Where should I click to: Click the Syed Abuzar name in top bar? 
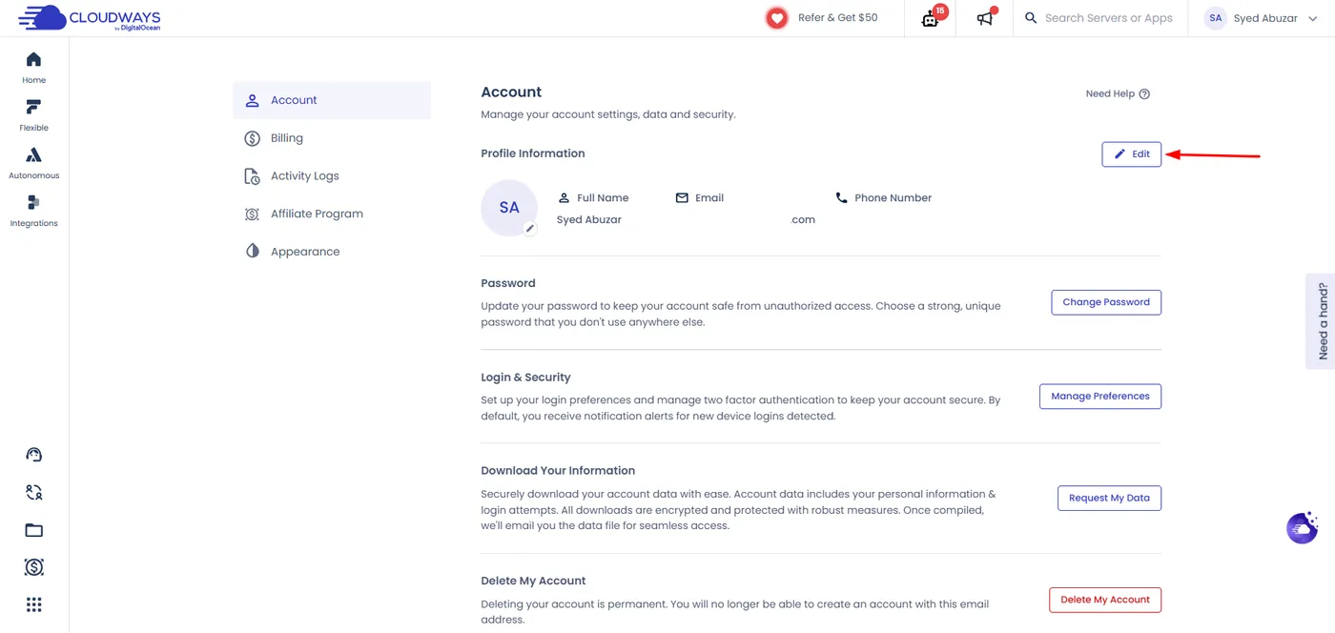(x=1265, y=18)
